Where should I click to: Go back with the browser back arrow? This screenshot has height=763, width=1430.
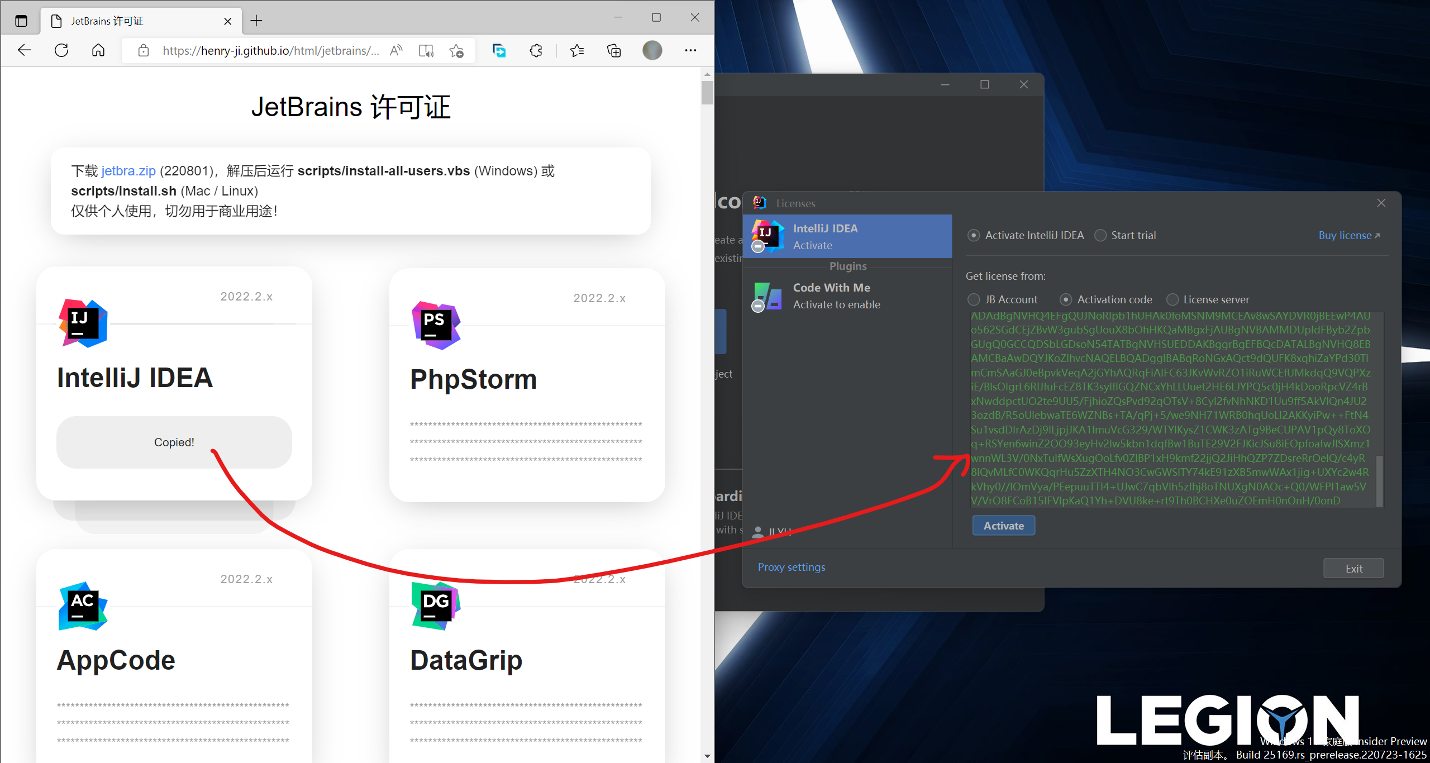(25, 51)
